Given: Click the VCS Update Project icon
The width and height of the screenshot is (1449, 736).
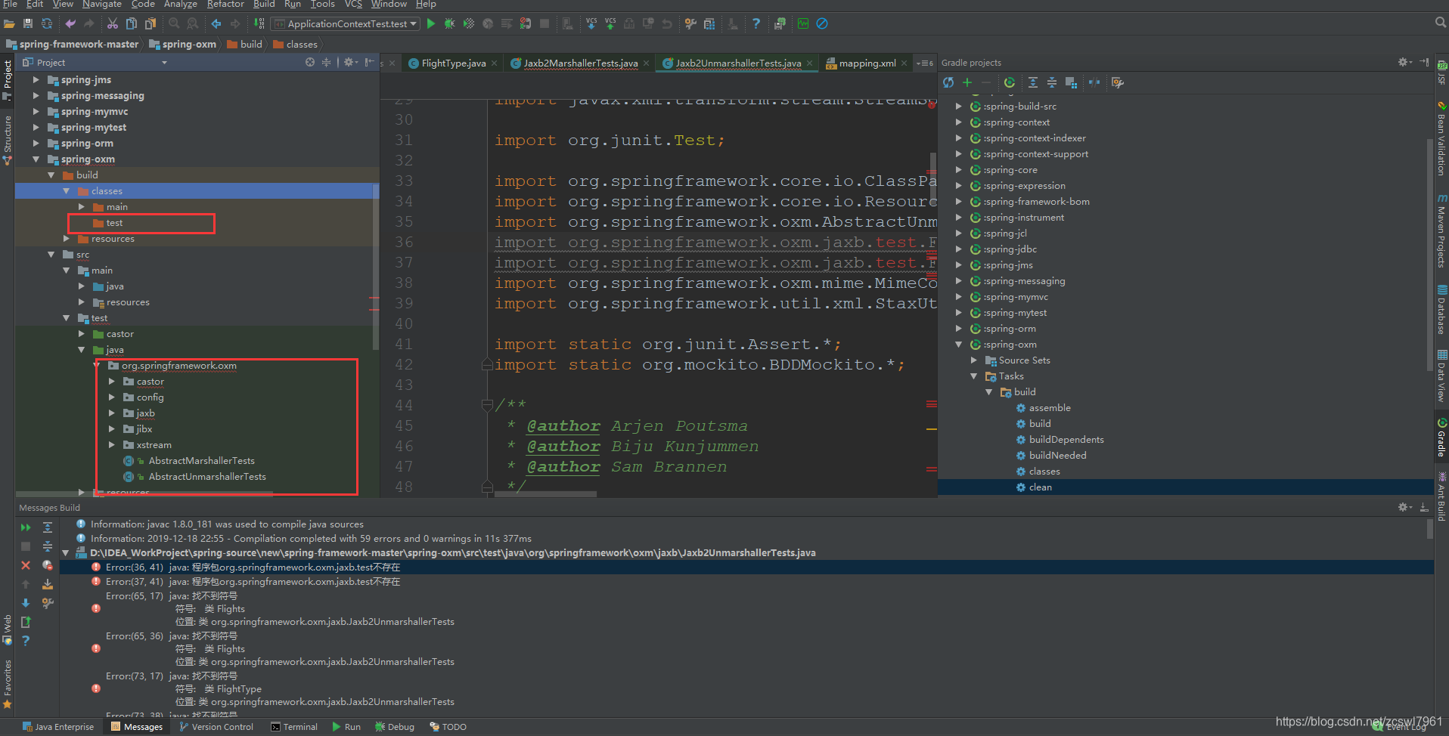Looking at the screenshot, I should pyautogui.click(x=591, y=23).
